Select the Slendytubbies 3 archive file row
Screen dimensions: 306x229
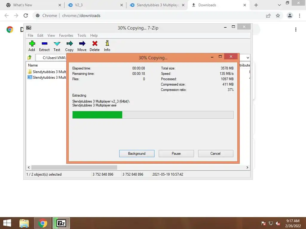(47, 77)
